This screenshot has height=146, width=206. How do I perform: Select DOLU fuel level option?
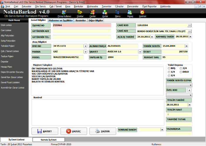tap(181, 72)
